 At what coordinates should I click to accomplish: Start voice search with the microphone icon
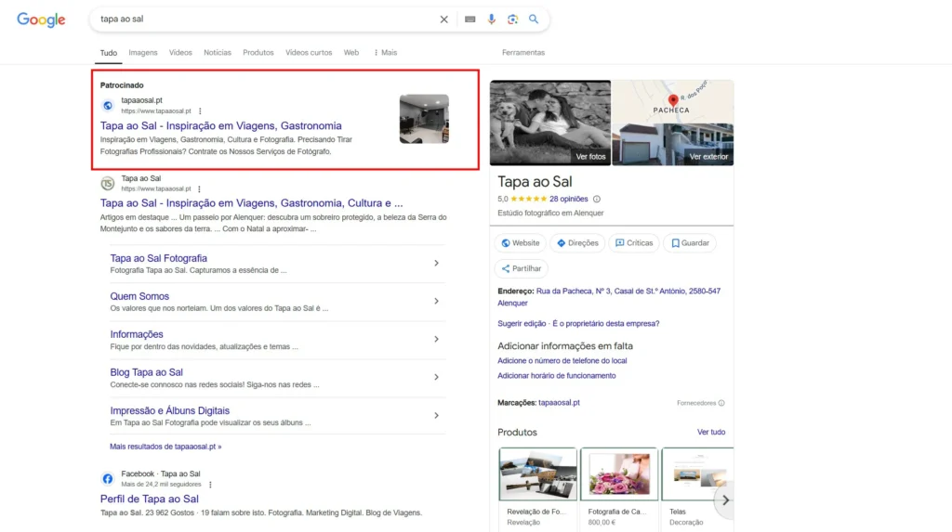(x=491, y=19)
